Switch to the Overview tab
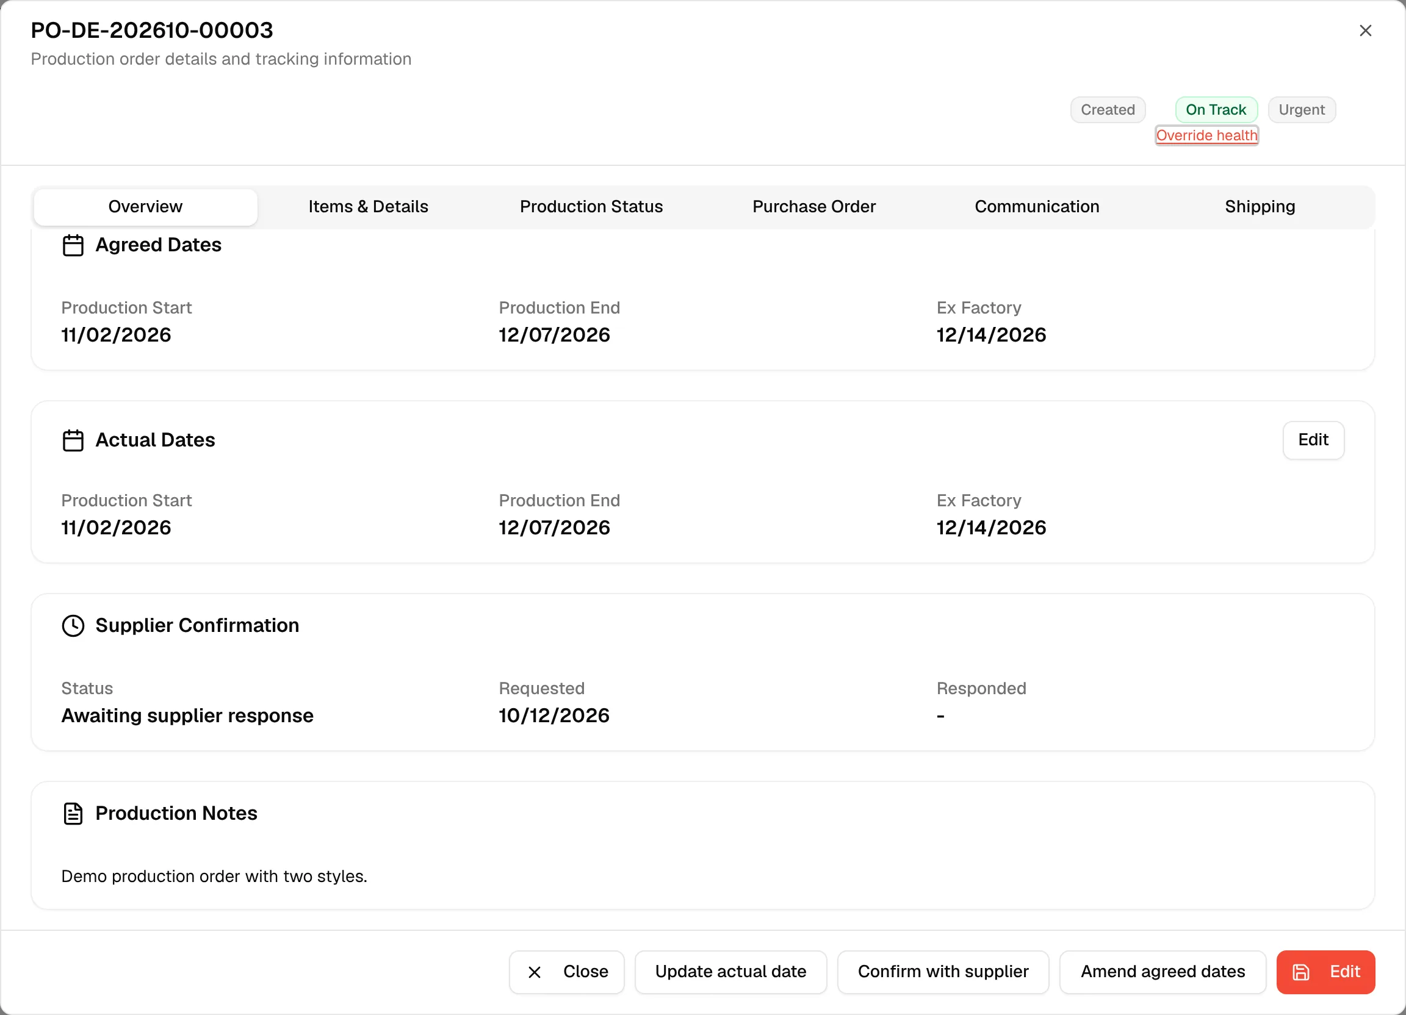This screenshot has height=1015, width=1406. click(x=146, y=207)
